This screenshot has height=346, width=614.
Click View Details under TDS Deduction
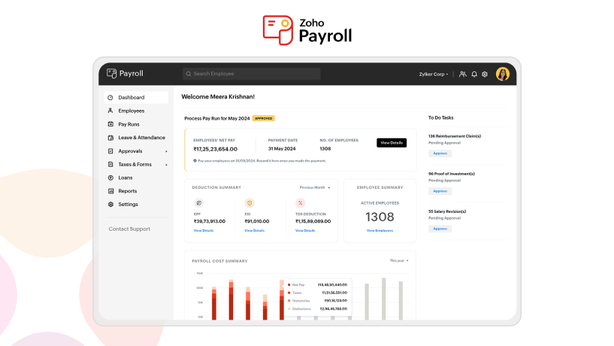click(x=305, y=230)
